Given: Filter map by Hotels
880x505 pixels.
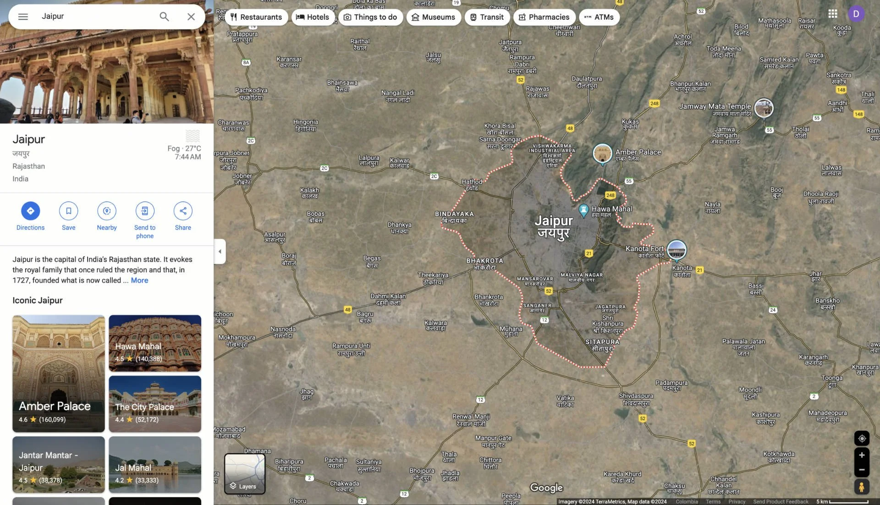Looking at the screenshot, I should [x=313, y=17].
